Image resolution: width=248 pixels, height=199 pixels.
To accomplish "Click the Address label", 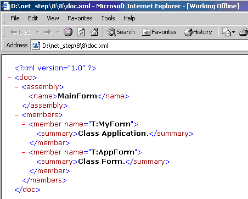I will (17, 45).
